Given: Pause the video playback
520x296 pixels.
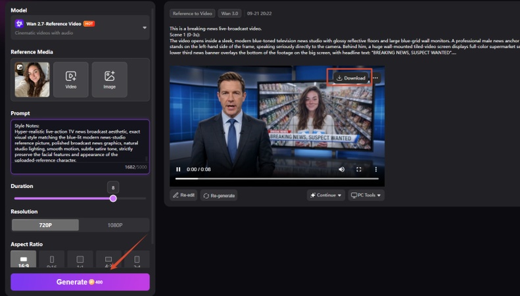Looking at the screenshot, I should click(178, 169).
